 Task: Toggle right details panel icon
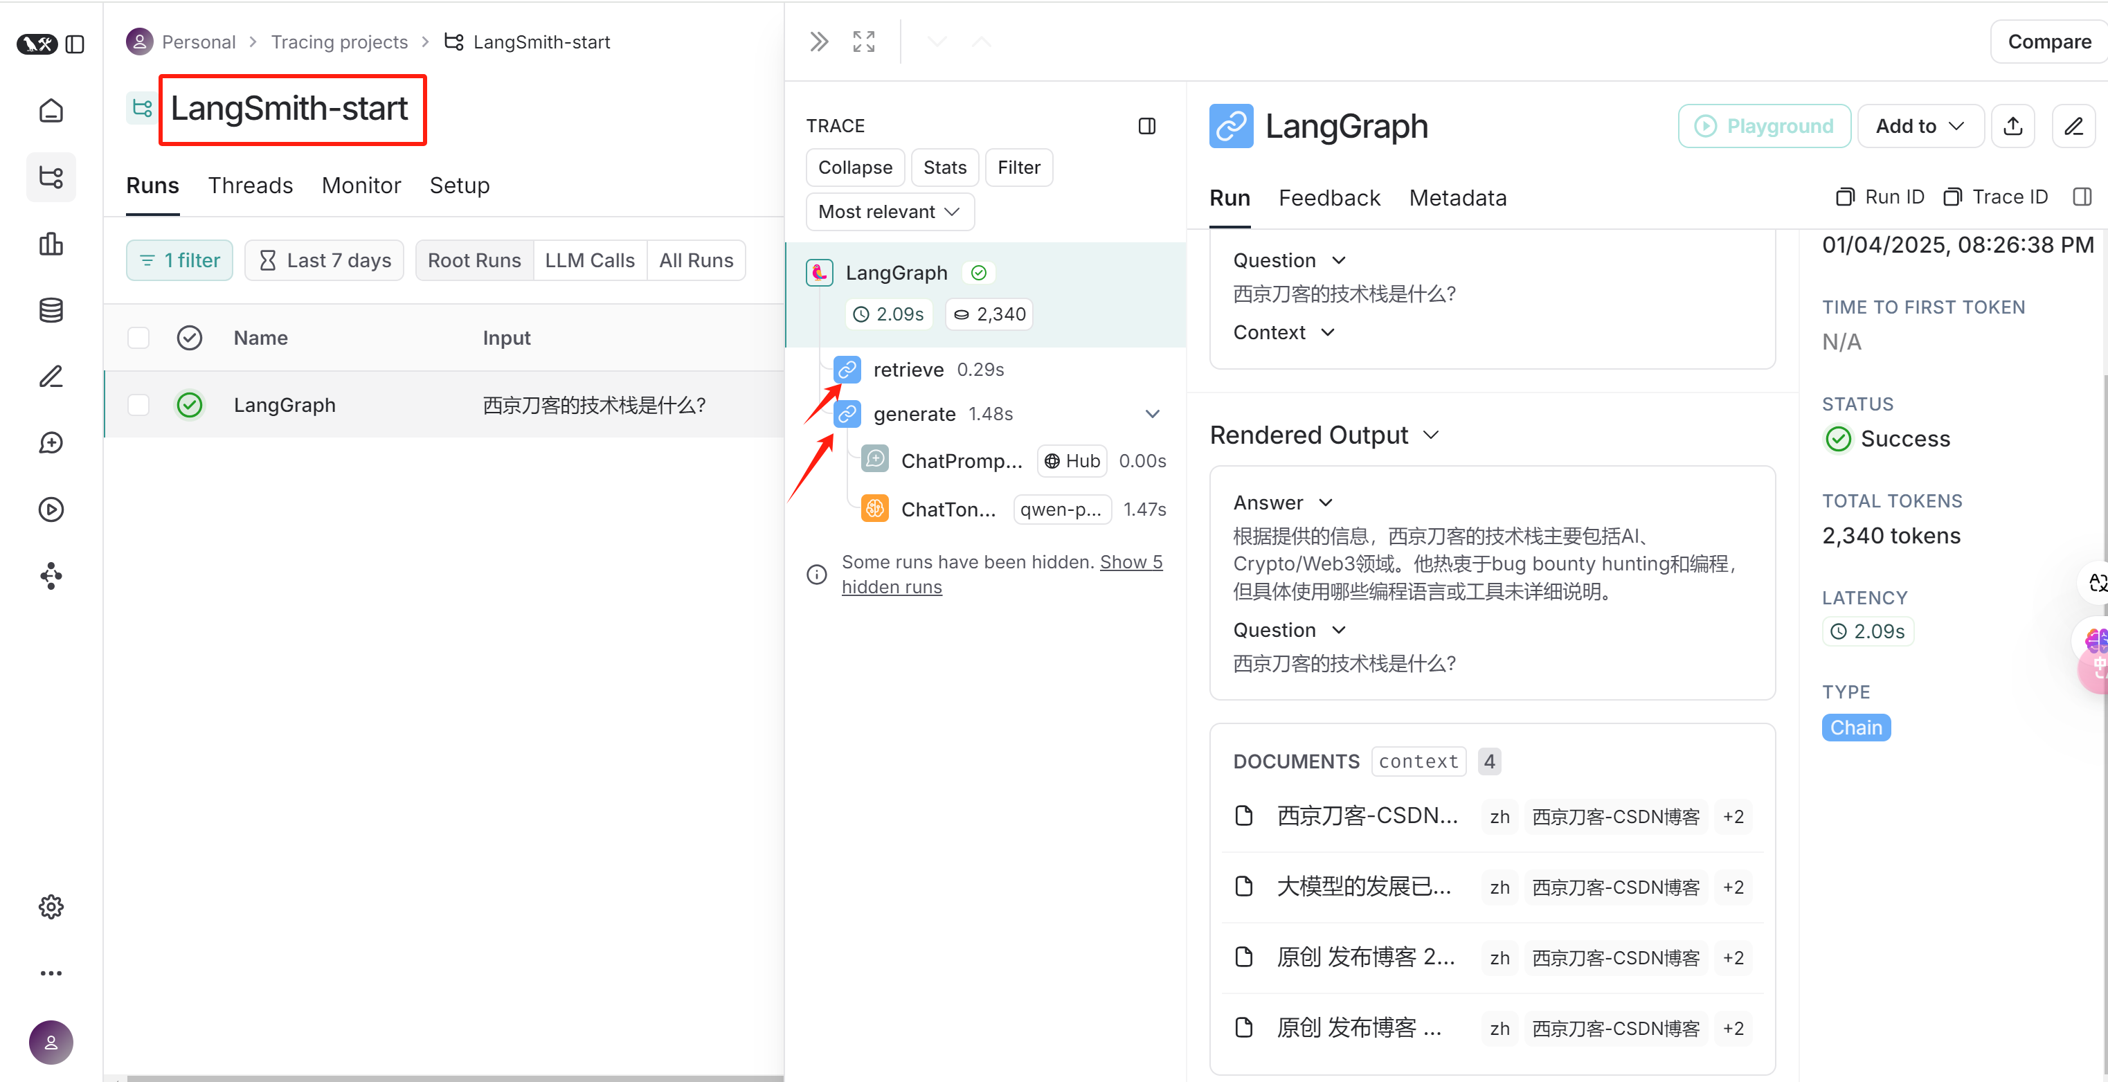coord(2082,197)
